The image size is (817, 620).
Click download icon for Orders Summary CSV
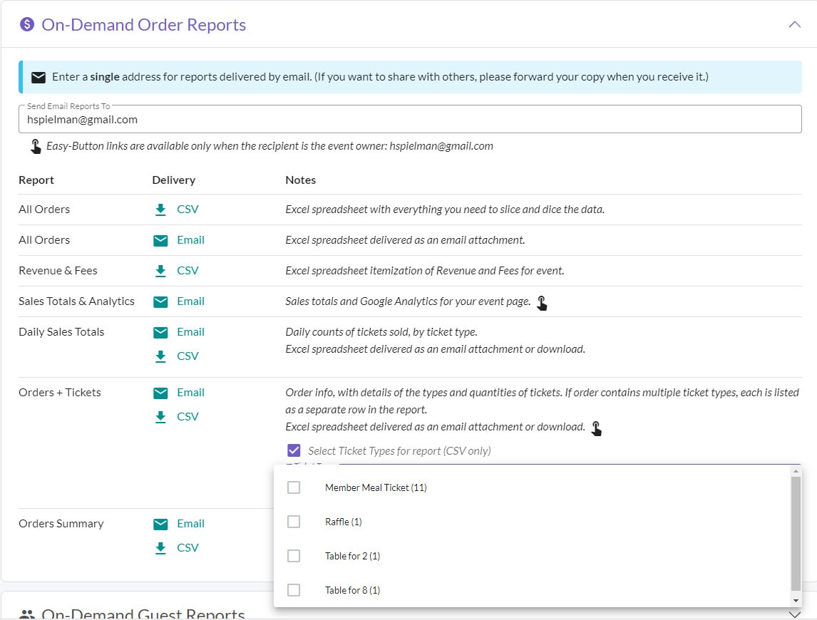160,548
